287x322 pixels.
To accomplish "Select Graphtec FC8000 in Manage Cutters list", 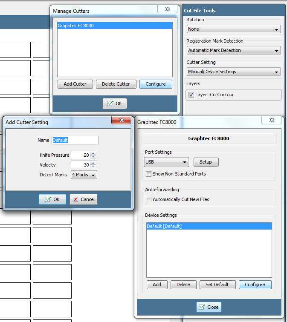I will point(115,26).
